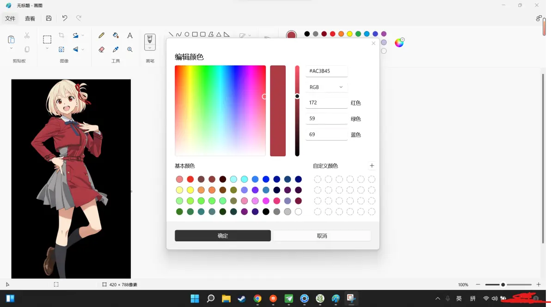This screenshot has width=551, height=307.
Task: Expand the Rotate options arrow
Action: 83,36
